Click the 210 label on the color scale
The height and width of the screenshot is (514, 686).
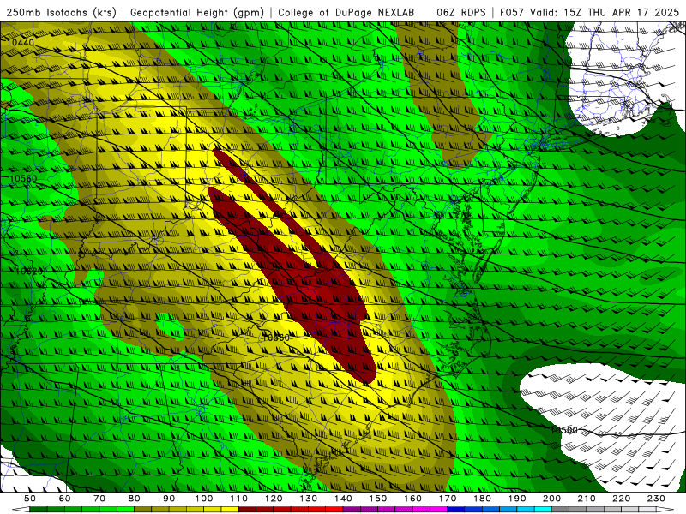[587, 499]
